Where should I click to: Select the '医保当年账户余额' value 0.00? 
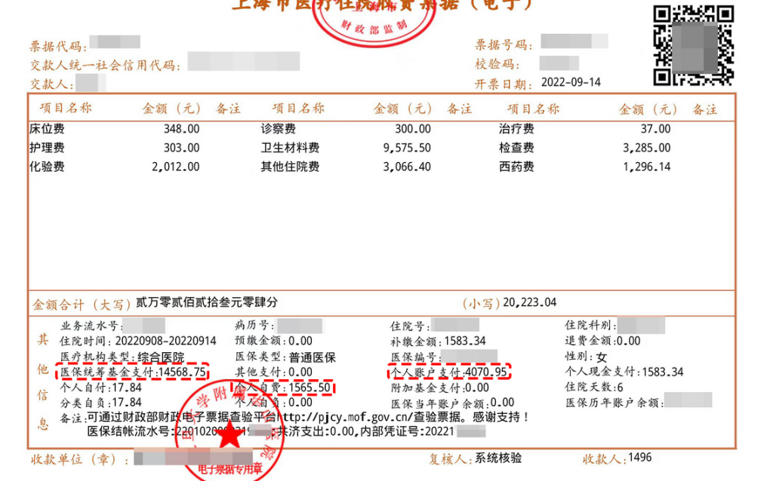[x=502, y=403]
